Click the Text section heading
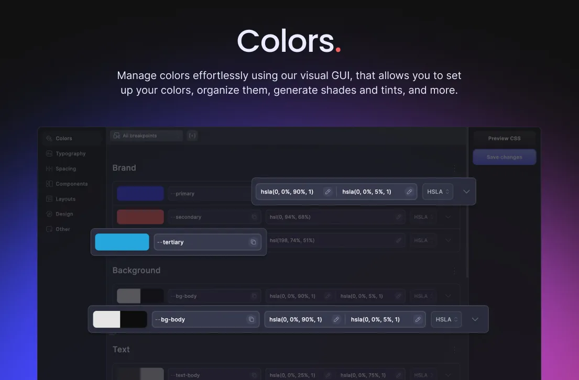 point(121,349)
